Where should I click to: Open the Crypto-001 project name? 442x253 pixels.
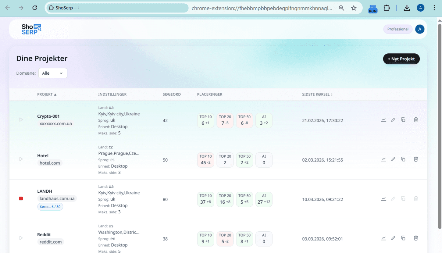[48, 116]
